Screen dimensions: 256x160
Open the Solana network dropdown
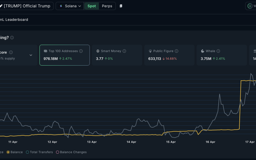[x=70, y=6]
